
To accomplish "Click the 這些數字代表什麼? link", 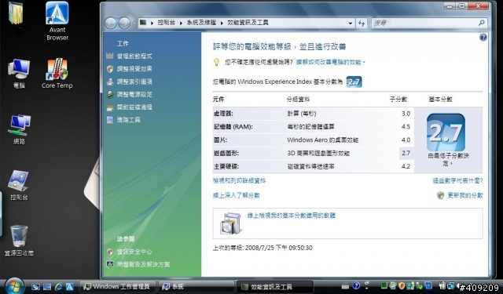I will click(457, 181).
